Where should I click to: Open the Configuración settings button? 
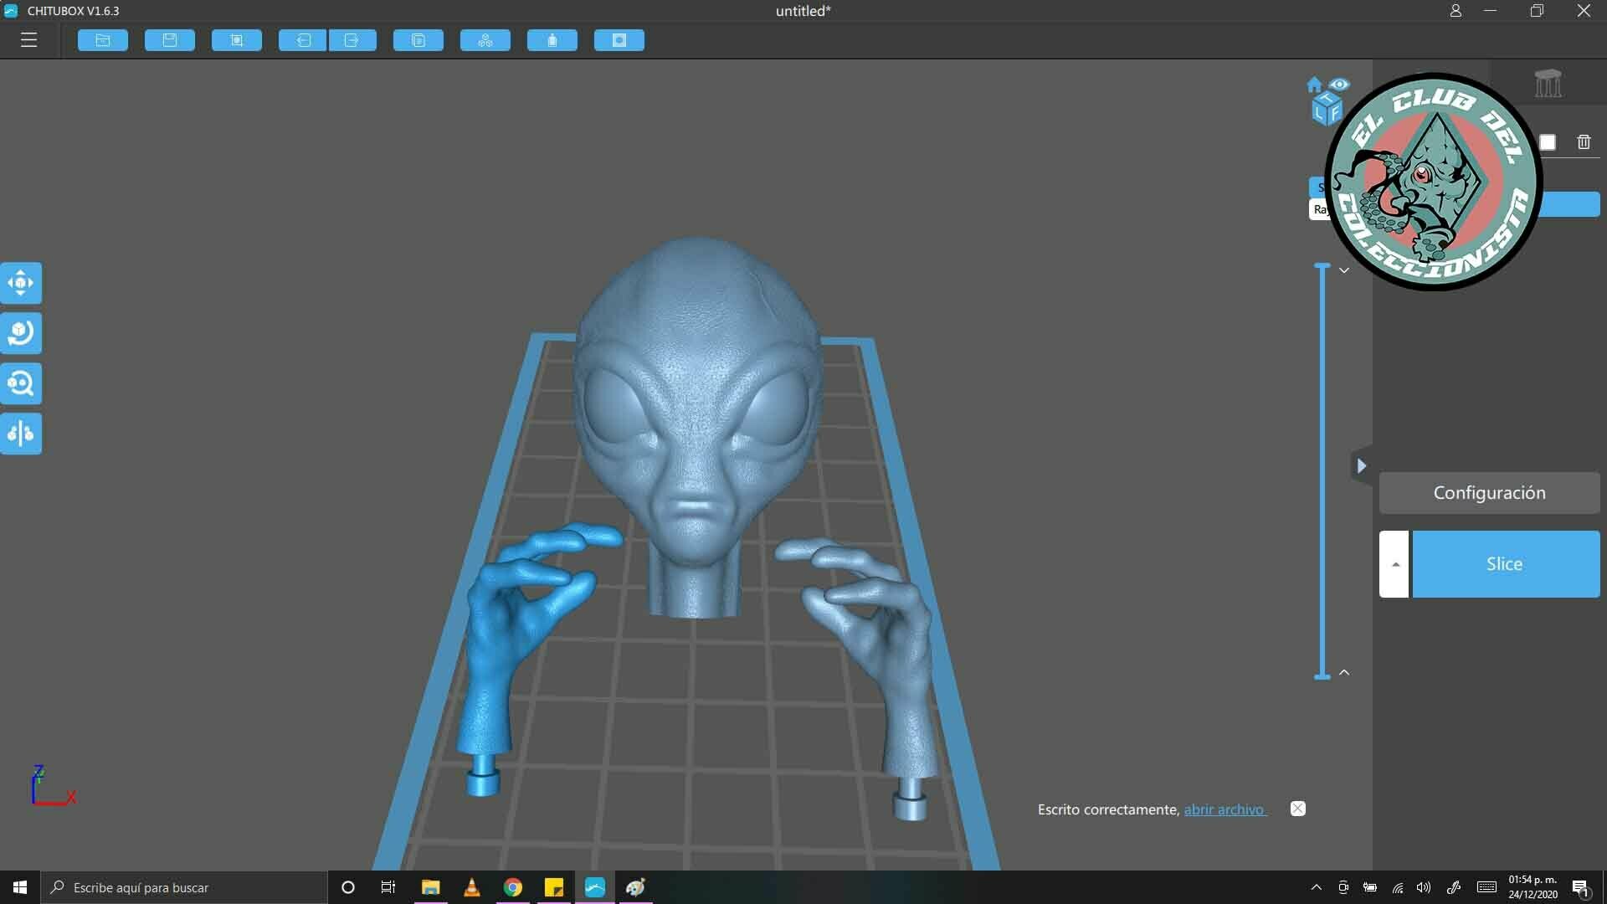[1490, 493]
